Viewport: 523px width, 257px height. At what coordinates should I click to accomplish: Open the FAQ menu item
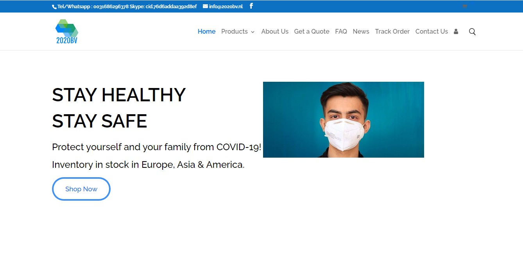pyautogui.click(x=341, y=32)
